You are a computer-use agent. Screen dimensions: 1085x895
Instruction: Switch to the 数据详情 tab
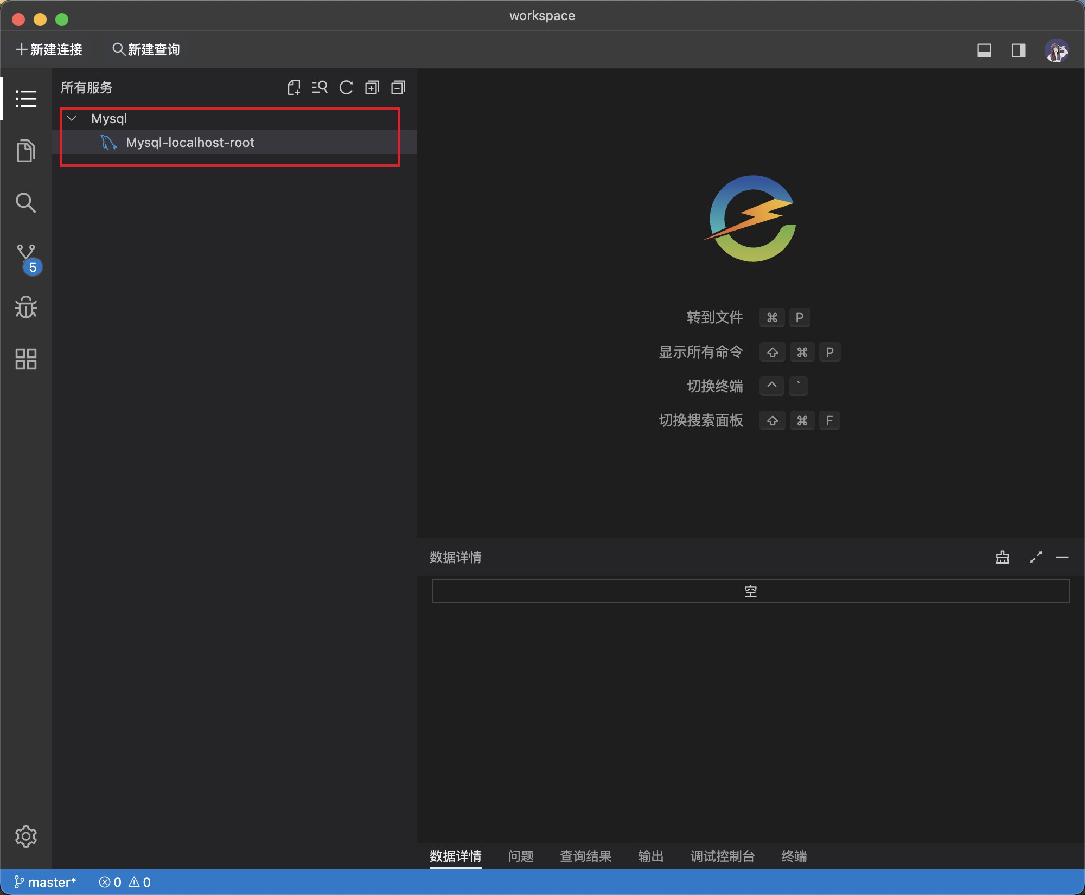click(x=456, y=856)
